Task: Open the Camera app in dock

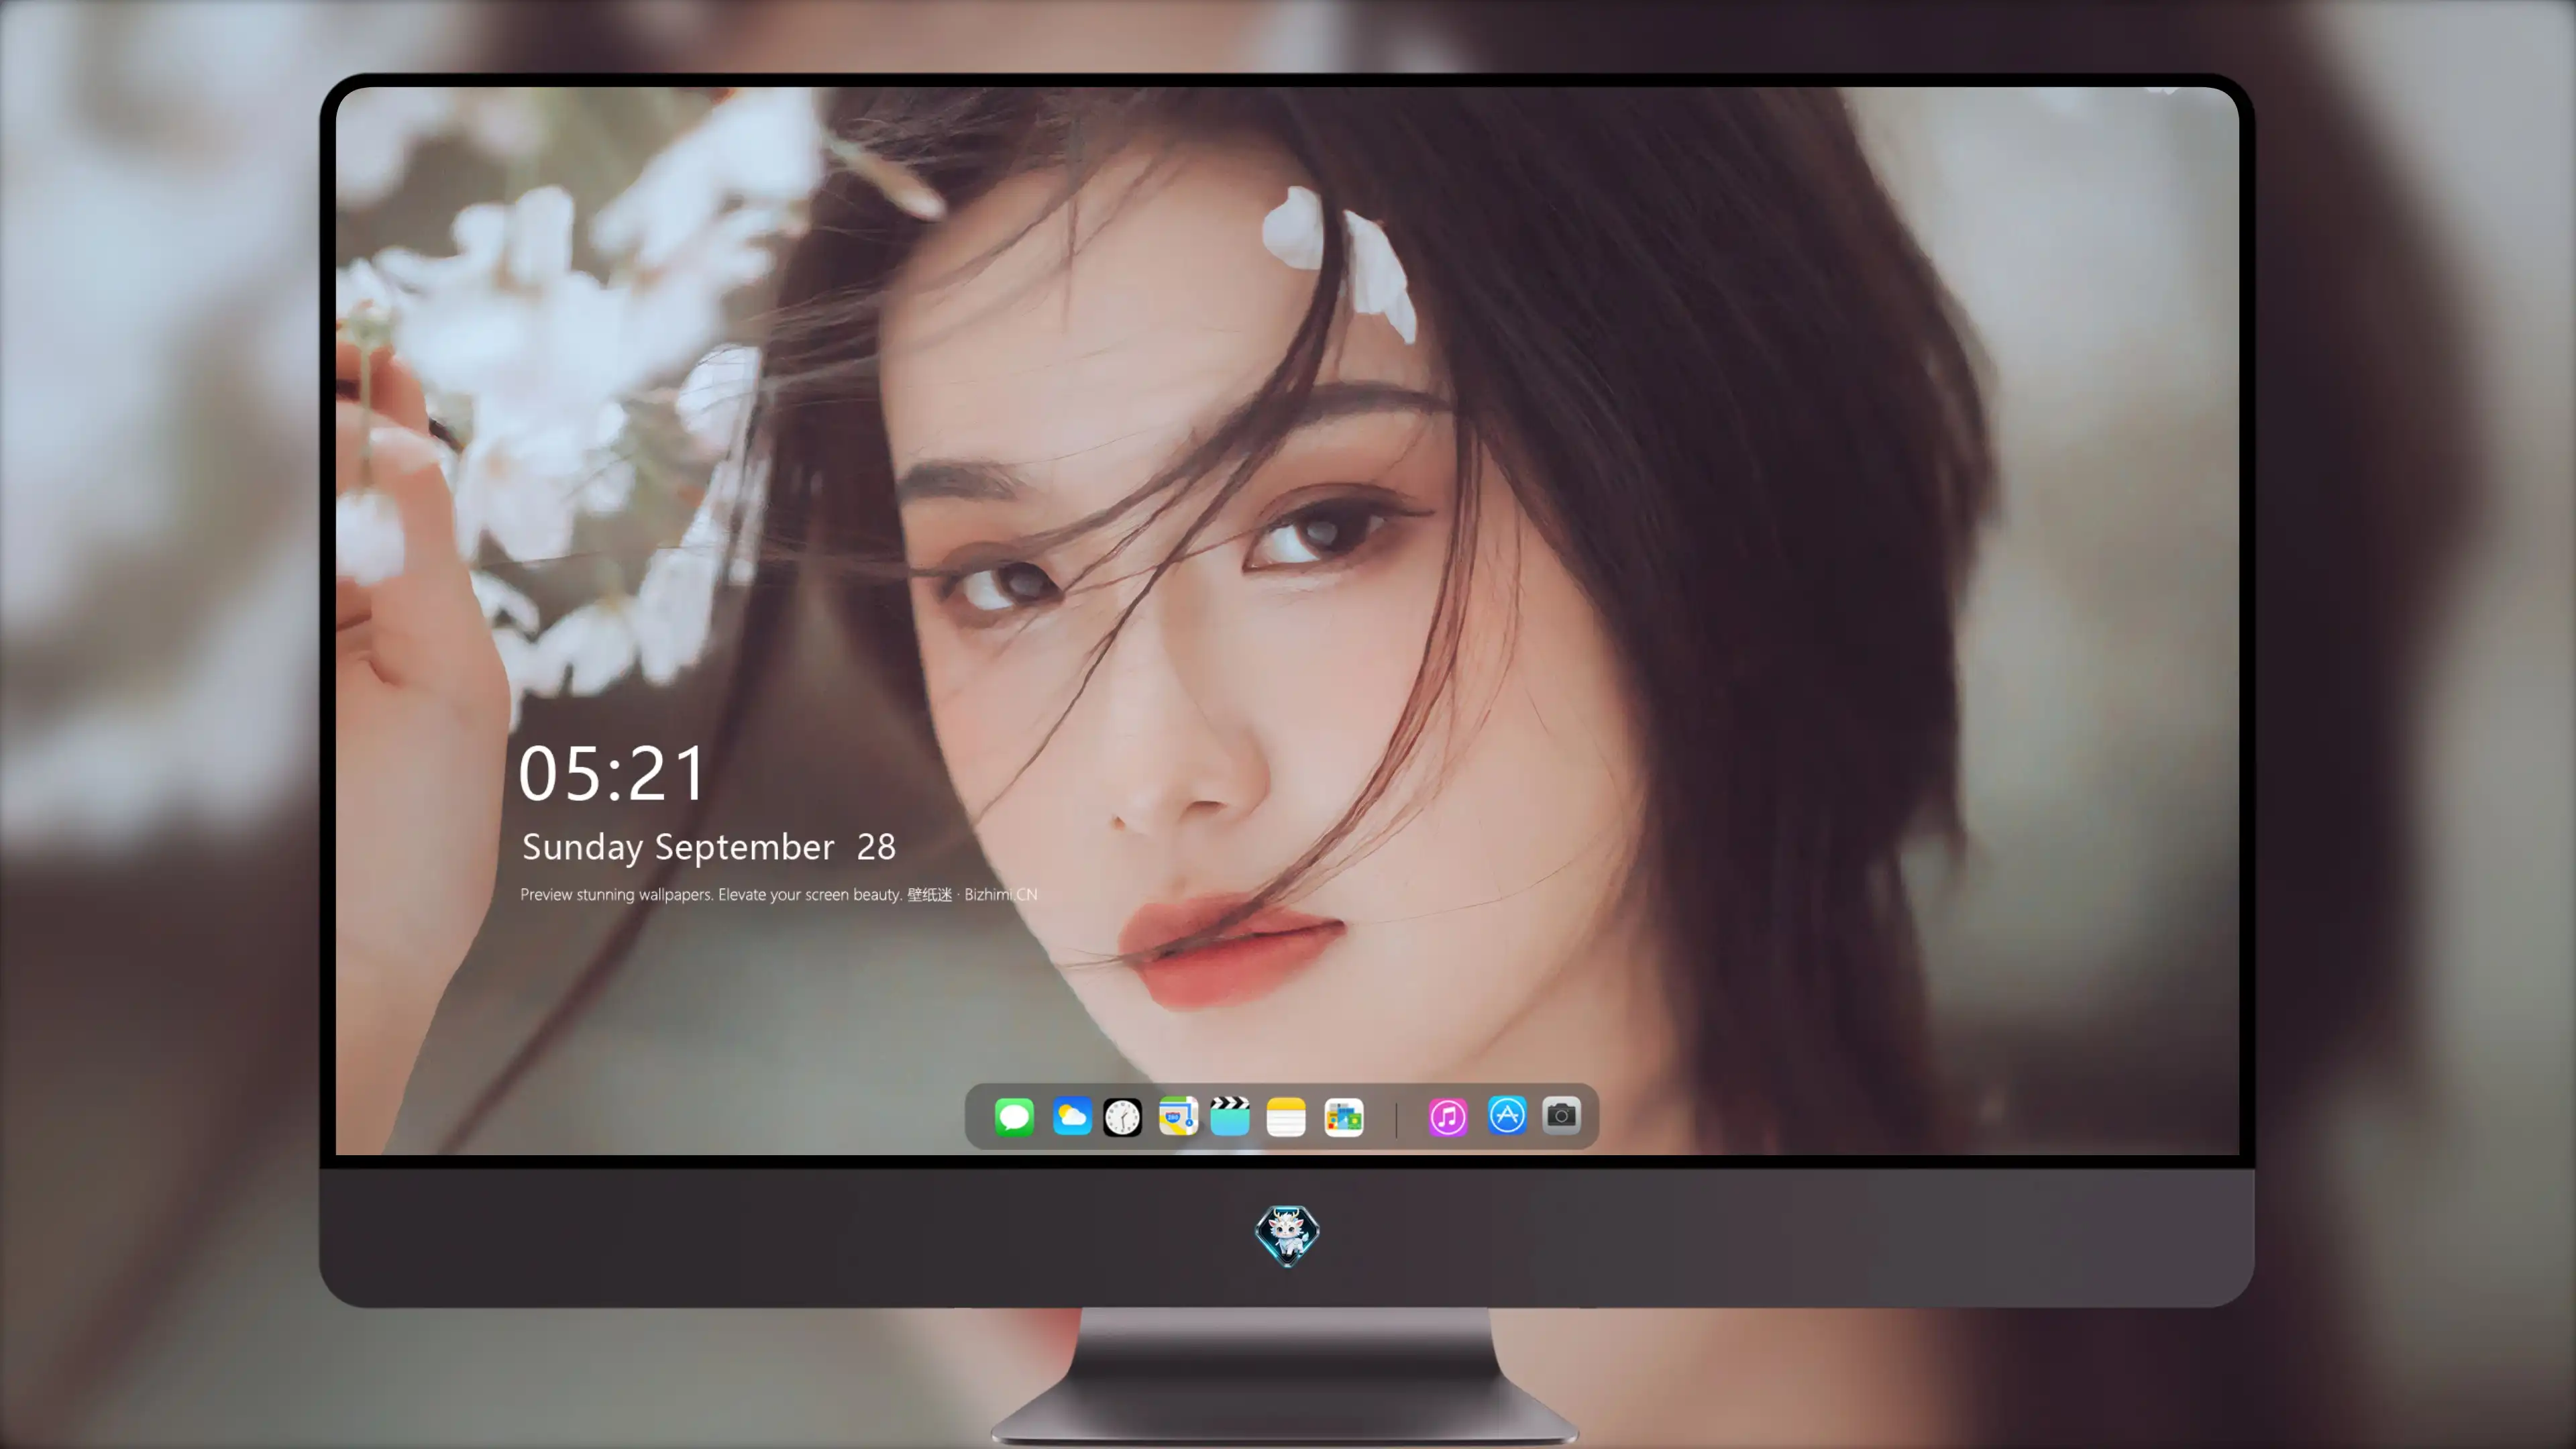Action: point(1561,1115)
